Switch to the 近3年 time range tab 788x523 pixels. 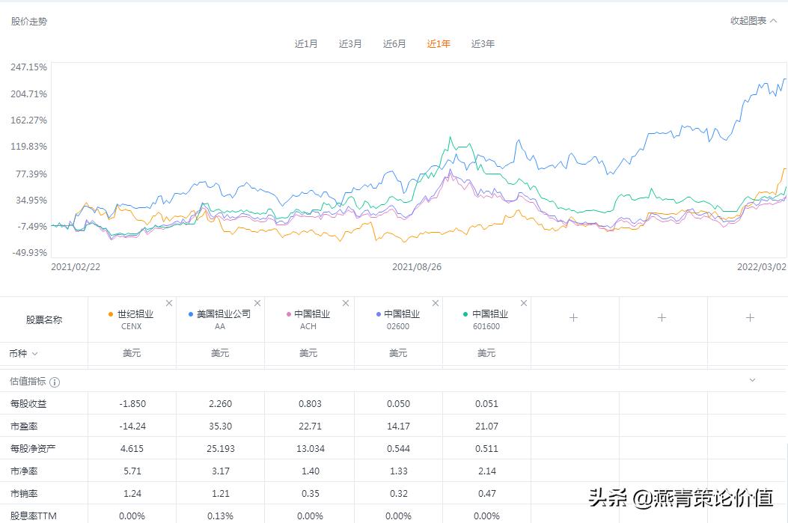(x=483, y=43)
